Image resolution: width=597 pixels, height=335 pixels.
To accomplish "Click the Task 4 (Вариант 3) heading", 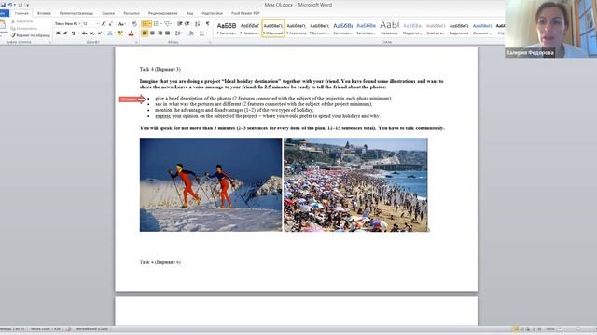I will click(160, 69).
